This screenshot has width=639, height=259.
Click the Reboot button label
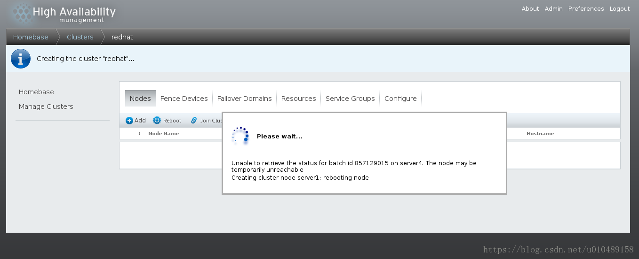click(x=172, y=121)
